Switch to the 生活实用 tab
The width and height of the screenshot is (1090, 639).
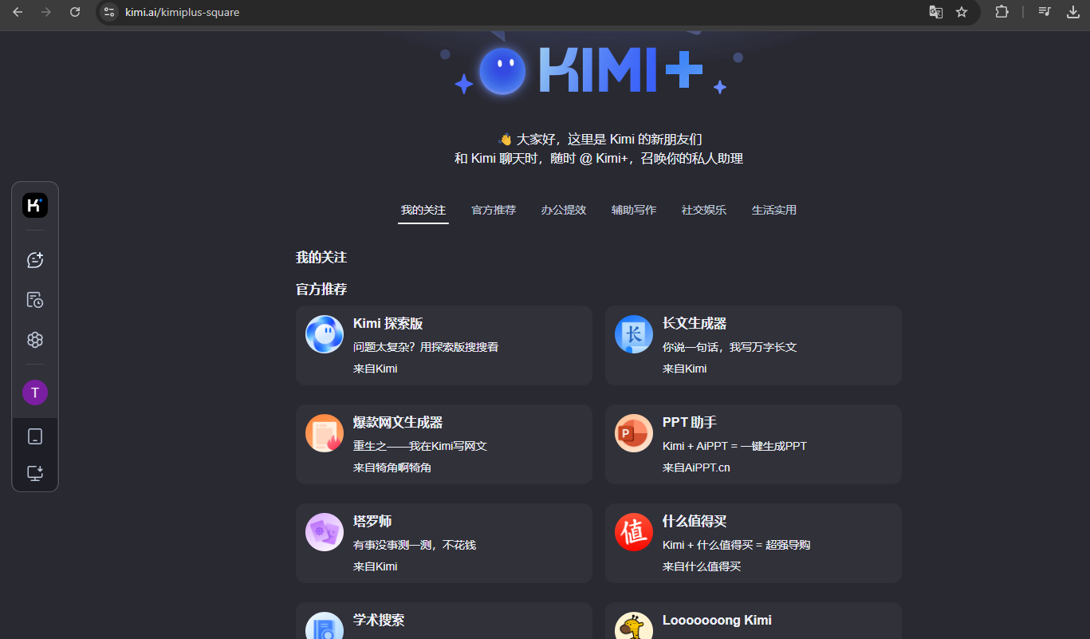pyautogui.click(x=774, y=210)
